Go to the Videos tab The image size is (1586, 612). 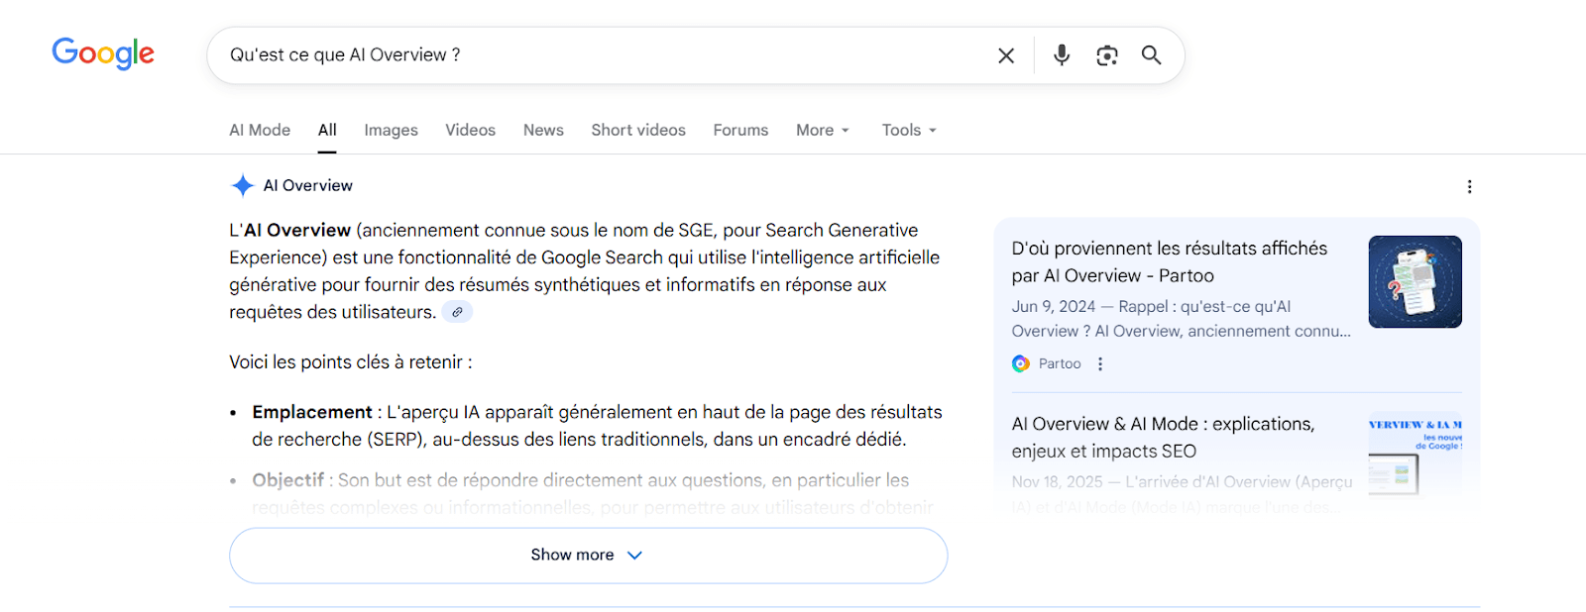pos(470,130)
